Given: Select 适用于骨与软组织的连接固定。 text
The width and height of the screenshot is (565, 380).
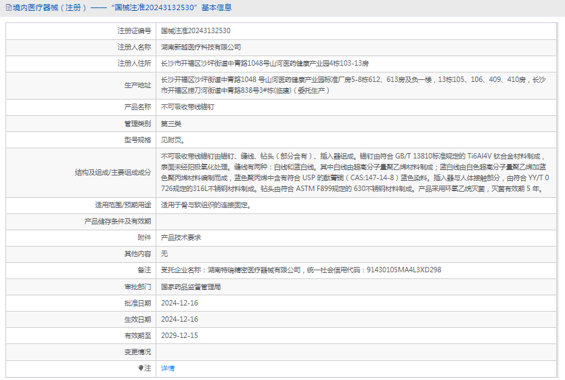Looking at the screenshot, I should 206,205.
